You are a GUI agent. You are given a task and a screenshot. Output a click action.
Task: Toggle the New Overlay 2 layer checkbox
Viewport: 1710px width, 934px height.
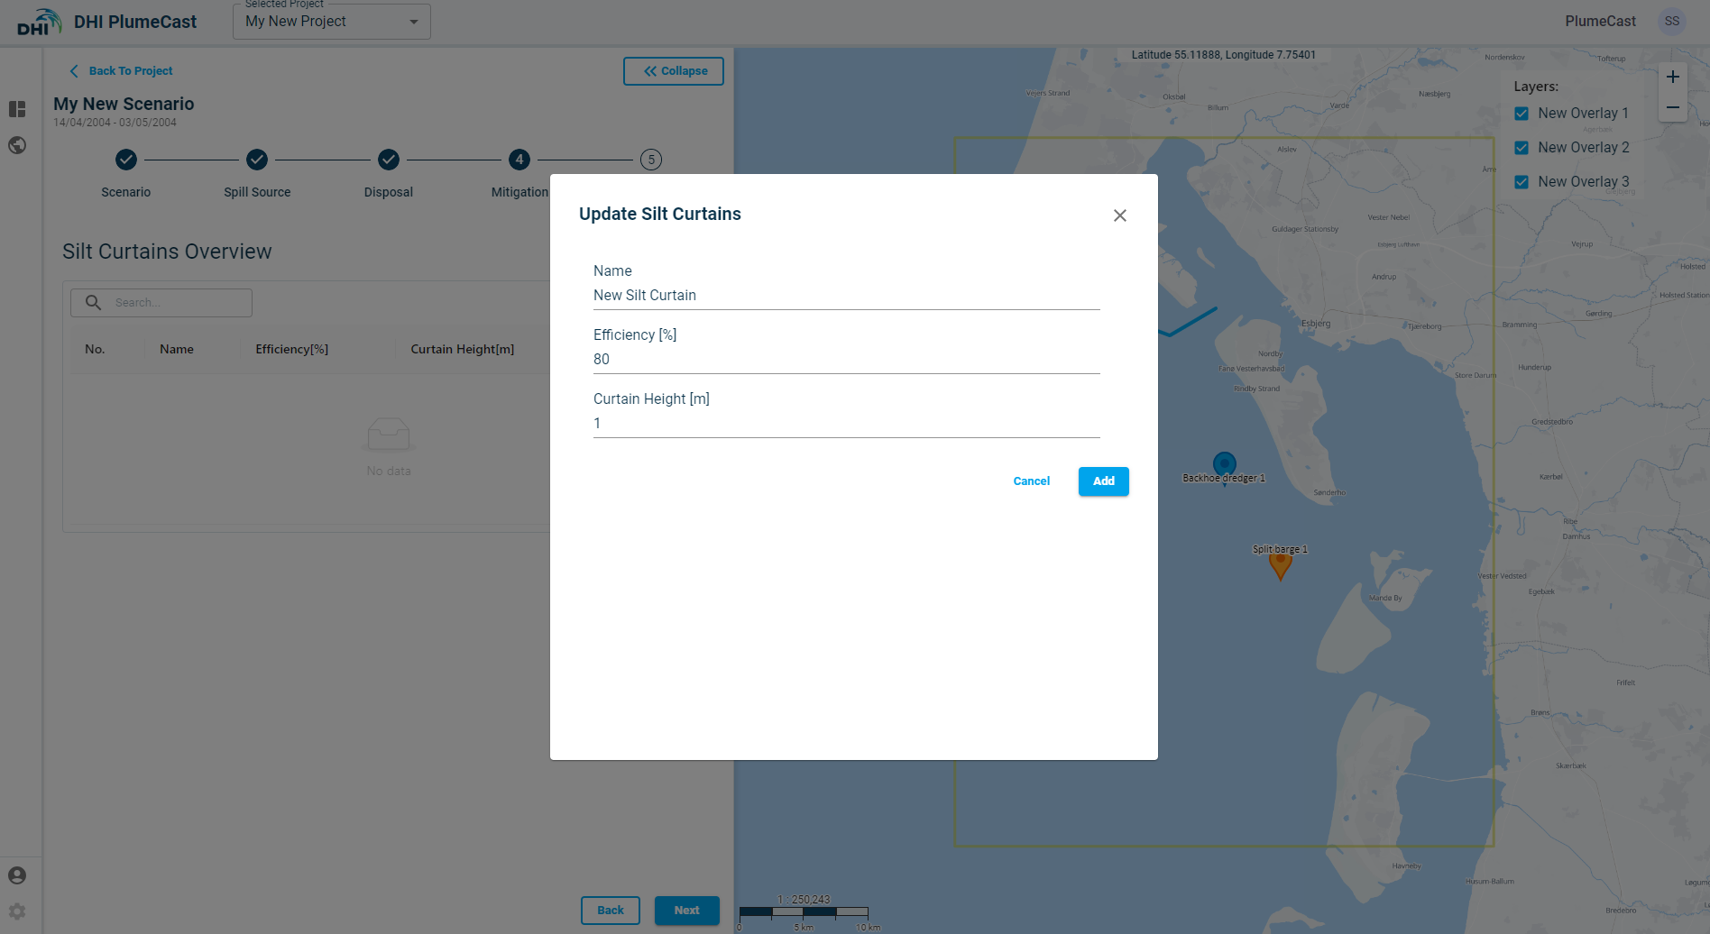coord(1522,148)
